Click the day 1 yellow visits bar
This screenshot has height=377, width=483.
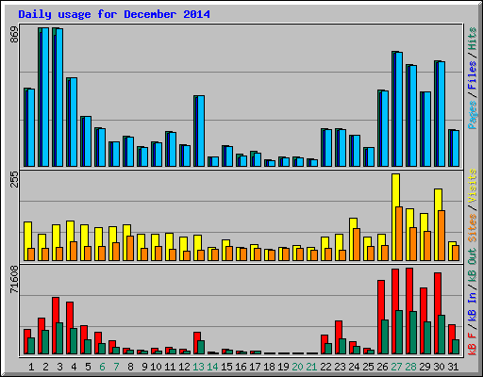click(28, 241)
